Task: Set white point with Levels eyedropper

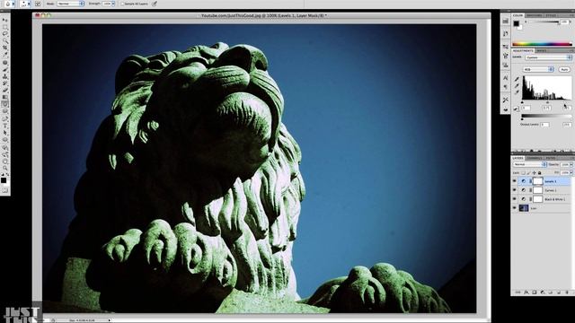Action: [517, 92]
